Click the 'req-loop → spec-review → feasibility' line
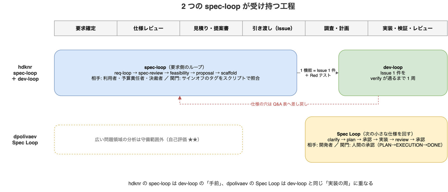Screen dimensions: 448x192 point(176,73)
